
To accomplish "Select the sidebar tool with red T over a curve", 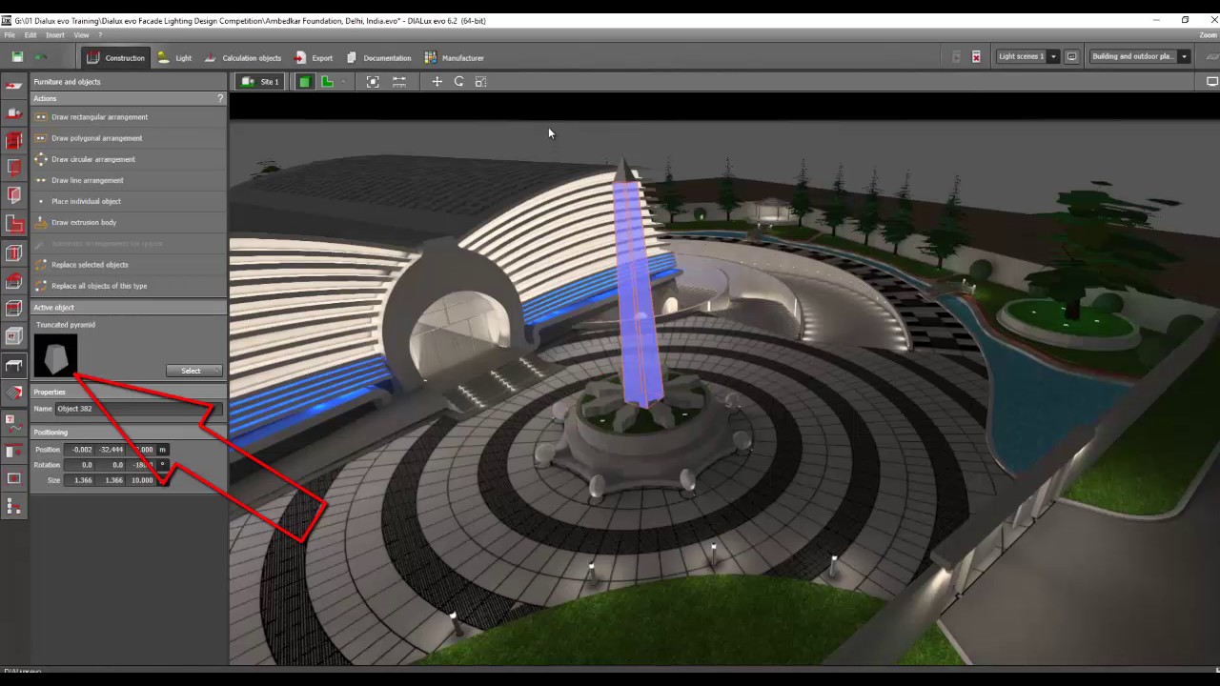I will point(14,422).
